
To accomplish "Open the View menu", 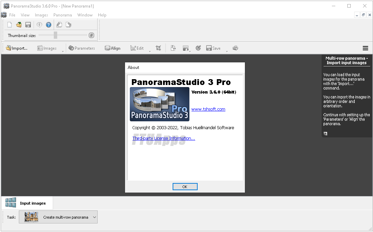I will pyautogui.click(x=25, y=15).
